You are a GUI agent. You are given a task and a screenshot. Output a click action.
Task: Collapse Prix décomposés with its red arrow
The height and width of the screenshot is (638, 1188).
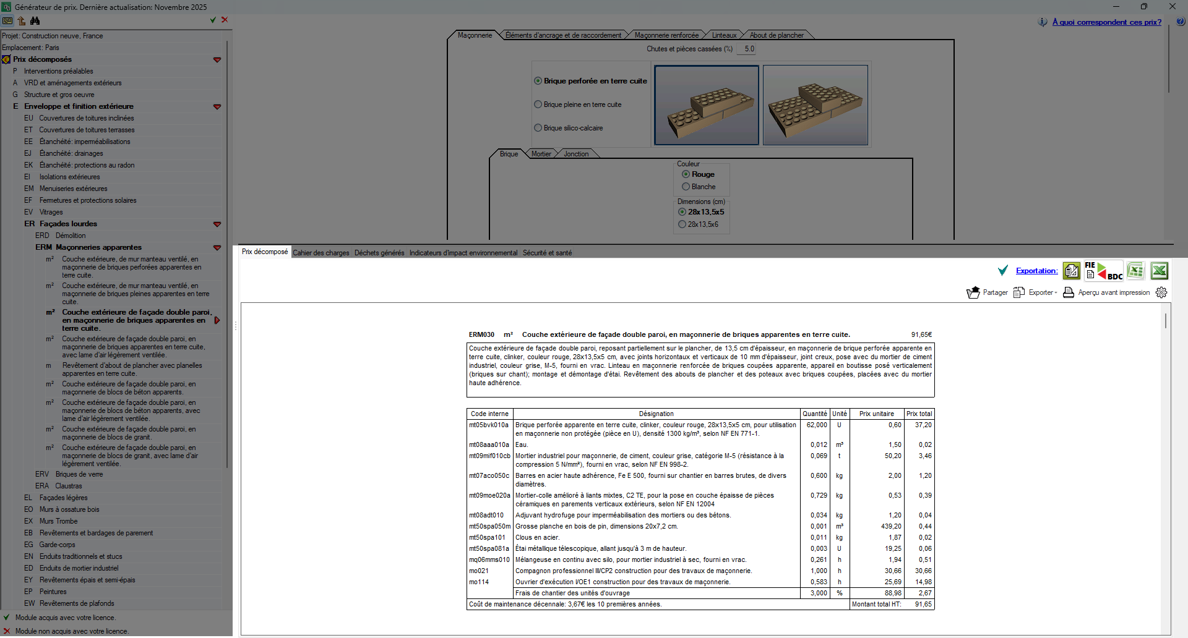217,60
